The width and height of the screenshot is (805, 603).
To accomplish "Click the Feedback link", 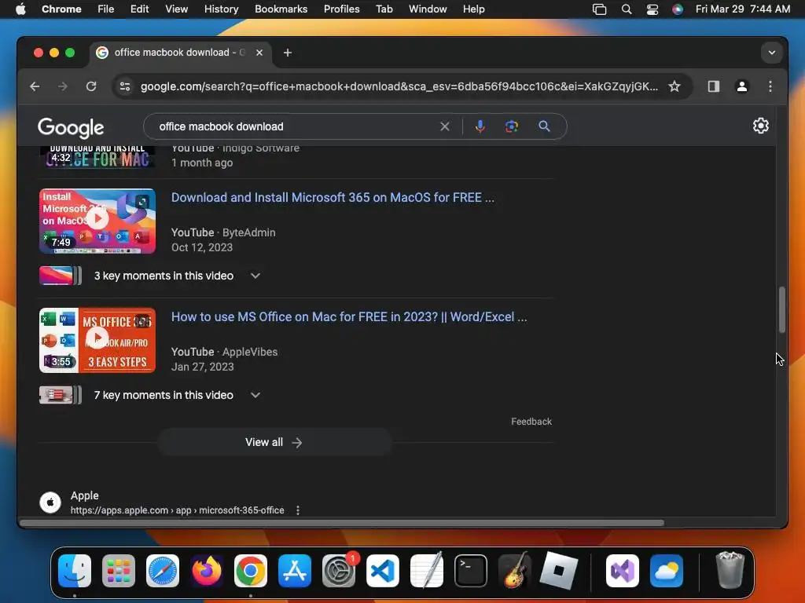I will [531, 422].
